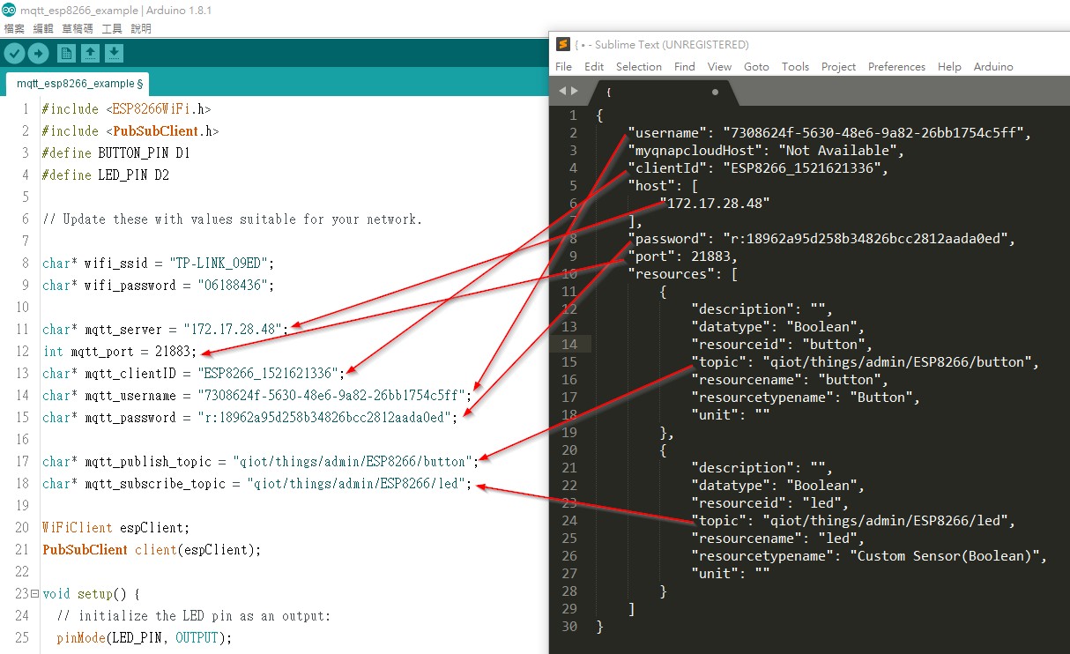
Task: Open Sublime Text File menu
Action: pyautogui.click(x=564, y=66)
